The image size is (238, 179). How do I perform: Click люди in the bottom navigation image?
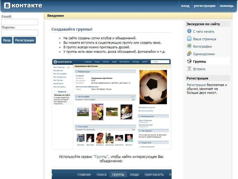tap(134, 175)
